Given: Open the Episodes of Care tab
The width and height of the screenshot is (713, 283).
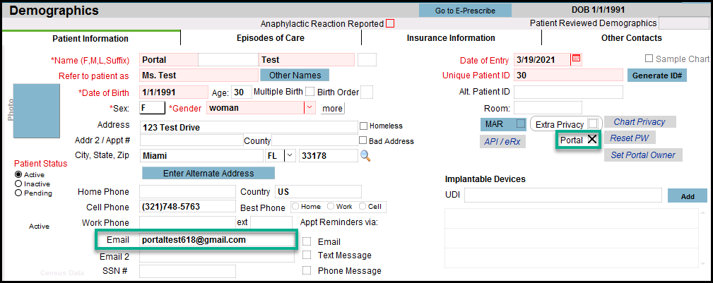Looking at the screenshot, I should (x=270, y=38).
